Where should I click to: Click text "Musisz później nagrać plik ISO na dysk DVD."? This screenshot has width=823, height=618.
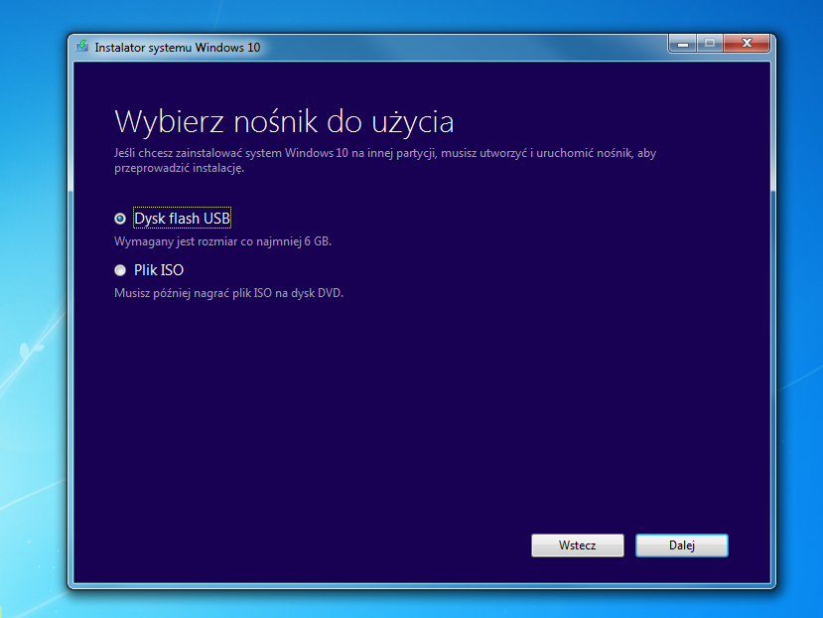(229, 293)
